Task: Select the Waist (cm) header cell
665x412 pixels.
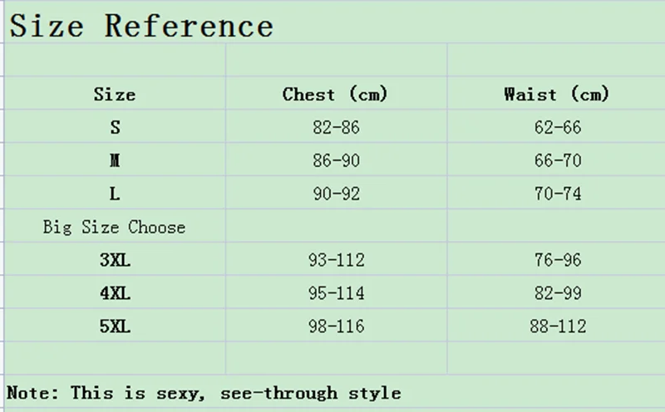Action: coord(557,95)
